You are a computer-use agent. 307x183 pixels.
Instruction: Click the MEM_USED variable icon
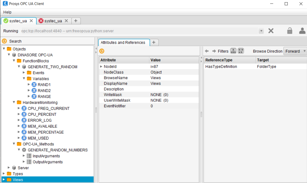point(24,138)
